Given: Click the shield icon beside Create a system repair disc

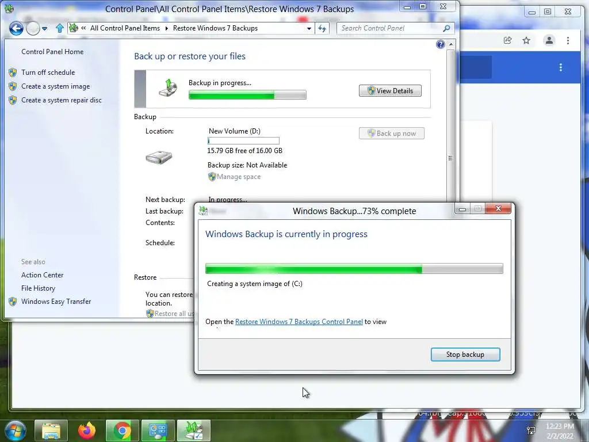Looking at the screenshot, I should pyautogui.click(x=13, y=100).
